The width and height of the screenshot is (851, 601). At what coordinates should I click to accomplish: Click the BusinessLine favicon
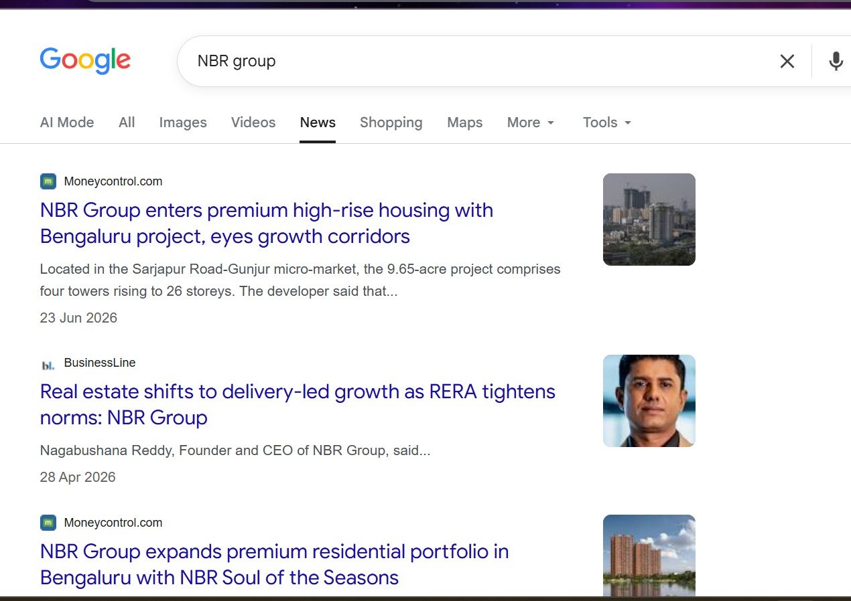click(x=48, y=365)
